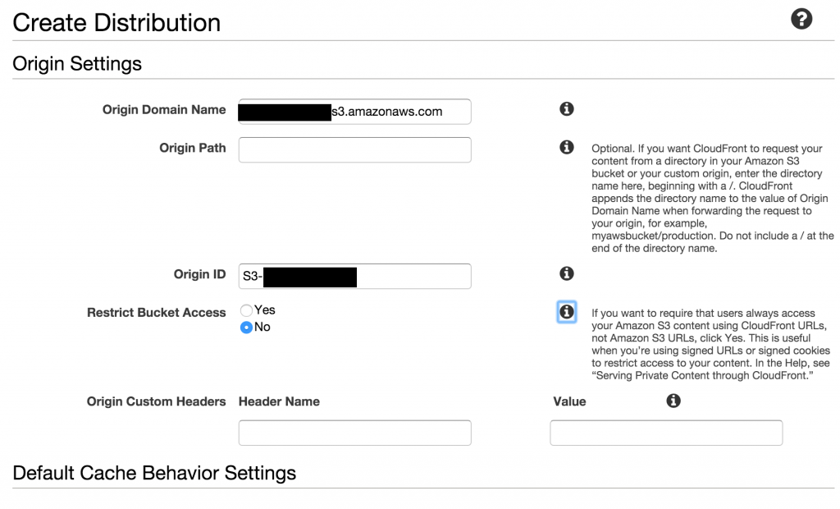Click the Create Distribution title
The image size is (840, 509).
pos(116,23)
